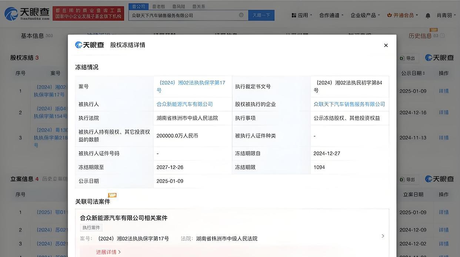Switch to the 查公司 search tab
Screen dimensions: 460x257
[x=139, y=6]
